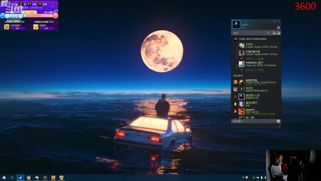Click the golden trophy gift icon
Image resolution: width=321 pixels, height=181 pixels.
point(6,27)
